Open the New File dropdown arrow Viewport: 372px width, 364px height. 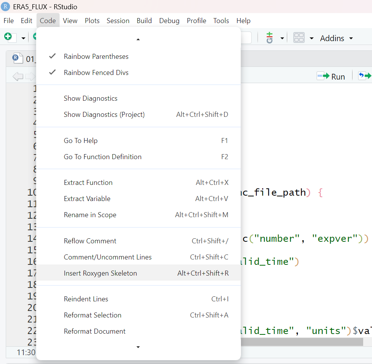tap(23, 38)
